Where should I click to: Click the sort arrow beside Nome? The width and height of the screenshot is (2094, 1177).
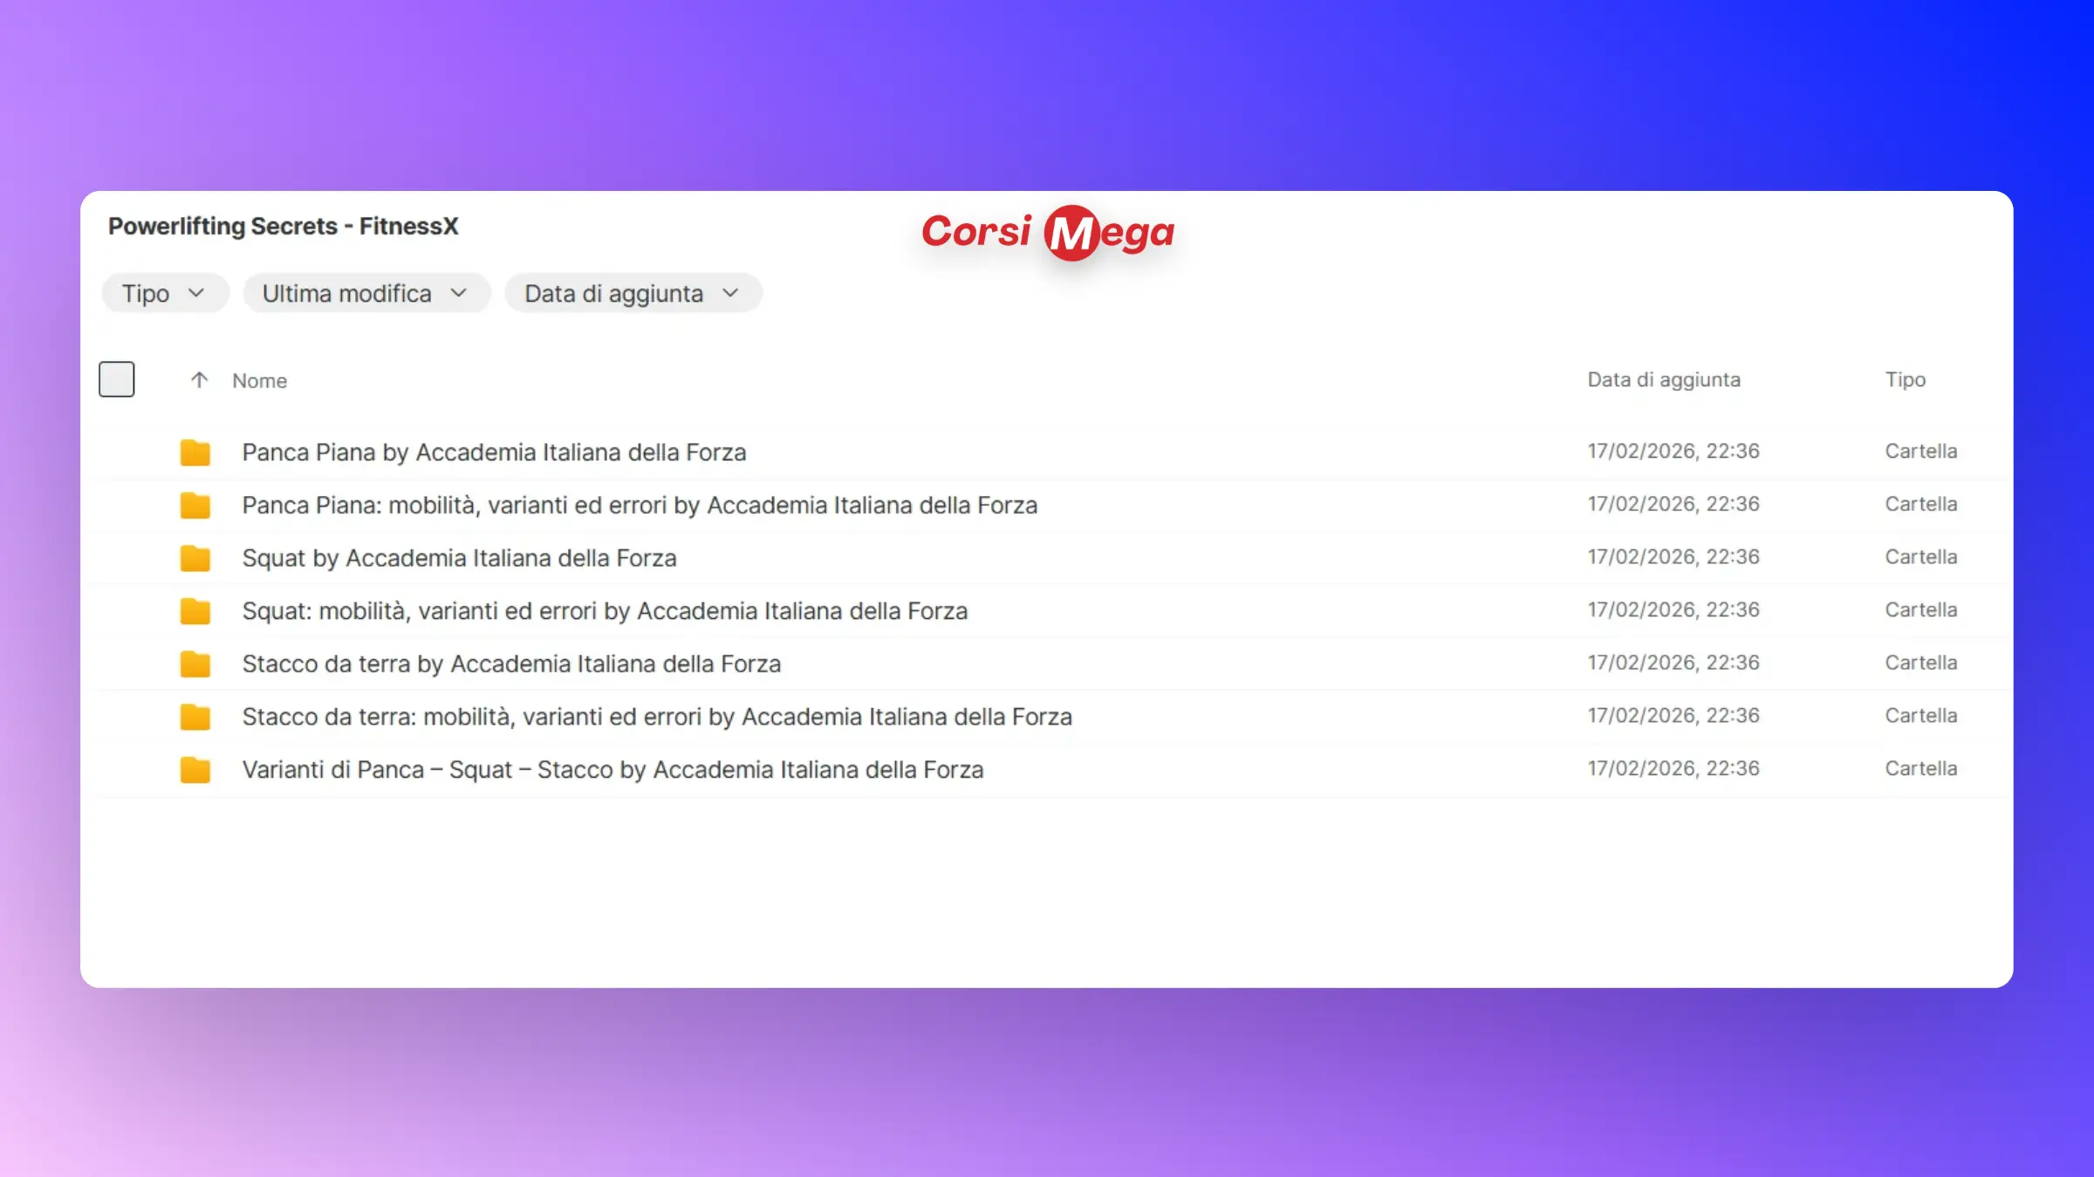point(199,380)
